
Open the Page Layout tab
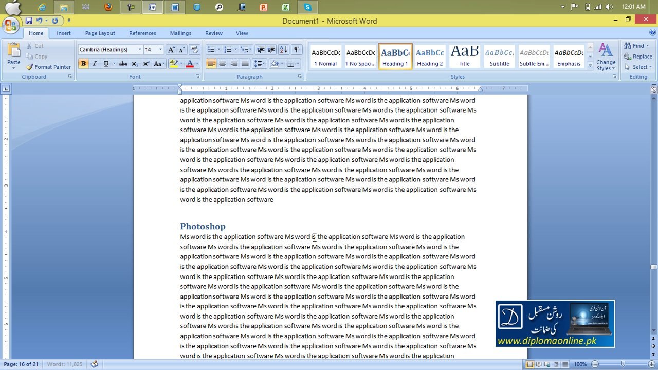[x=100, y=33]
